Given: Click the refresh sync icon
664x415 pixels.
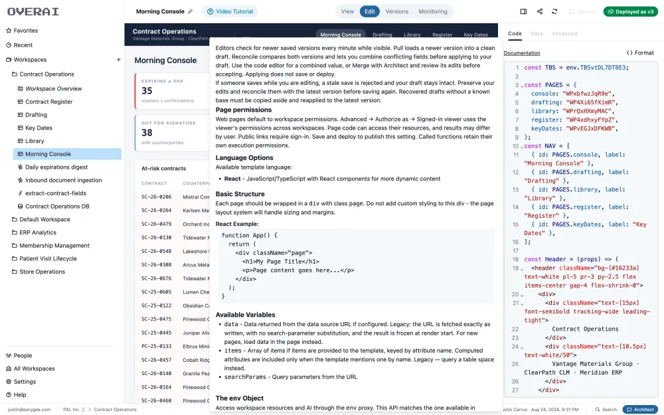Looking at the screenshot, I should [x=554, y=11].
